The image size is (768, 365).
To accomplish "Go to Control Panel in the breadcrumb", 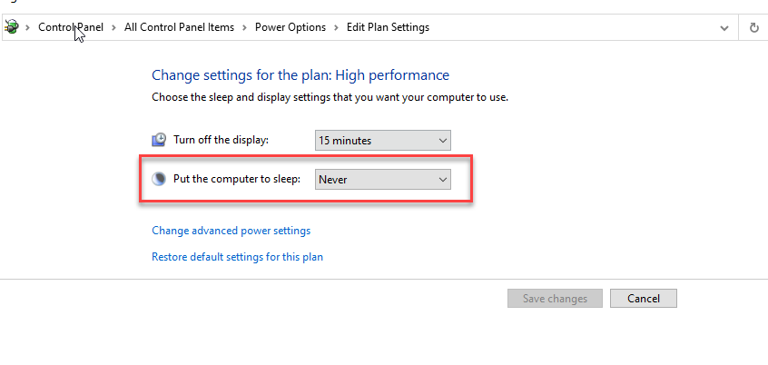I will 71,27.
